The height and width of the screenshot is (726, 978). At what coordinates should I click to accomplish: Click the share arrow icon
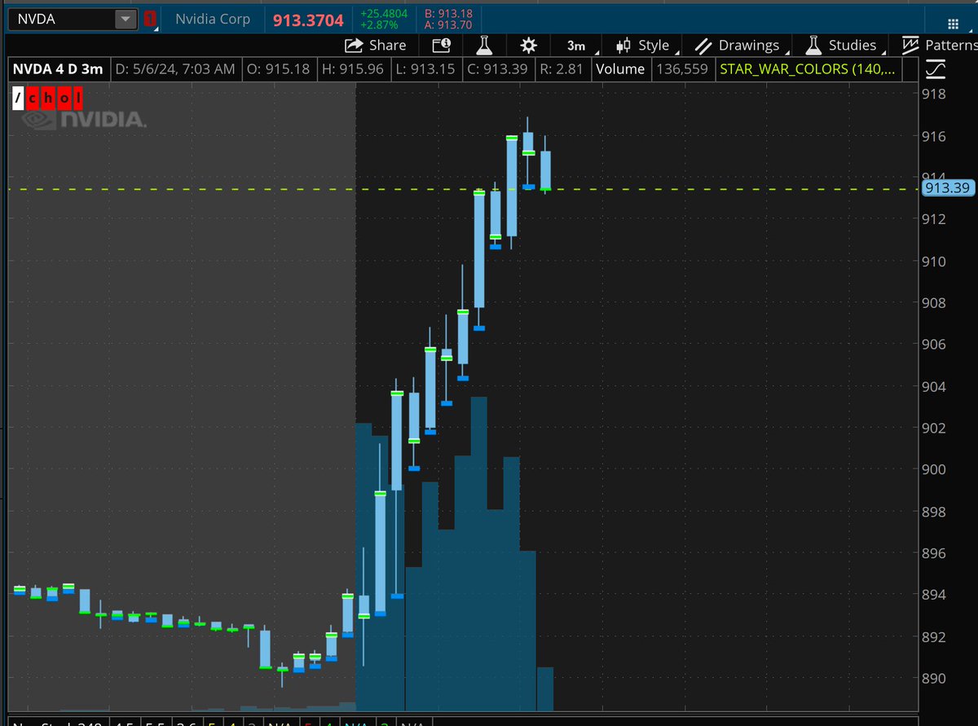pos(354,46)
